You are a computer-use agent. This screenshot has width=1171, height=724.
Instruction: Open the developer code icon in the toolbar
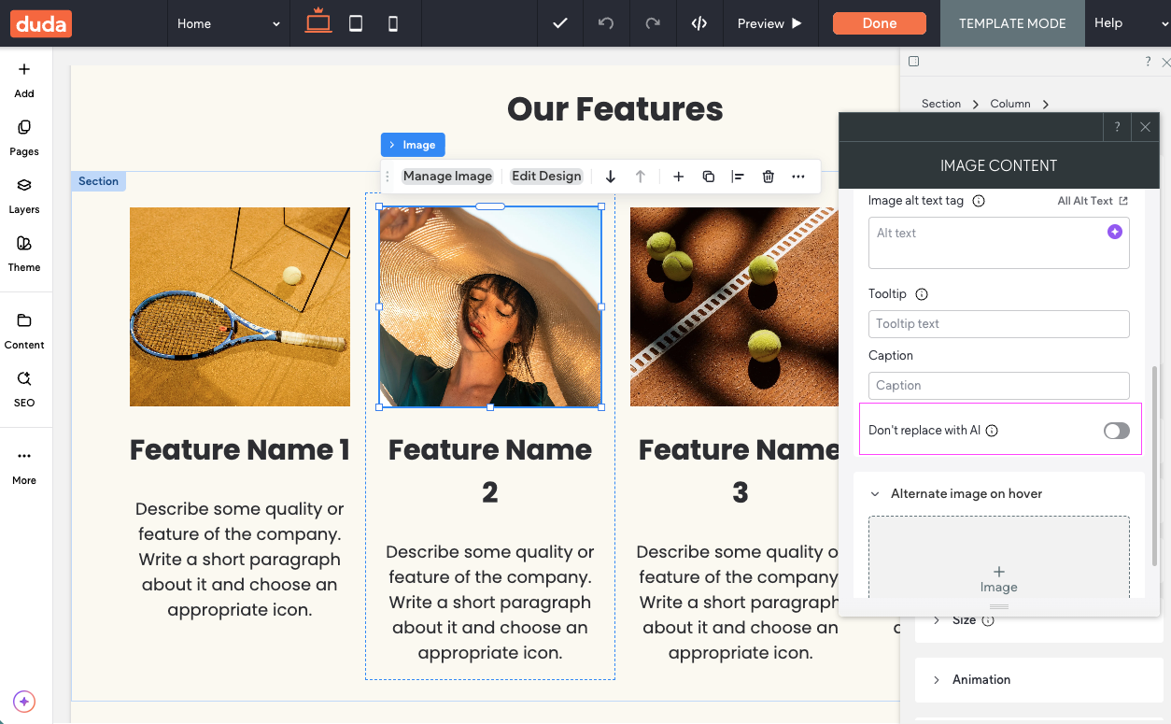(x=699, y=23)
